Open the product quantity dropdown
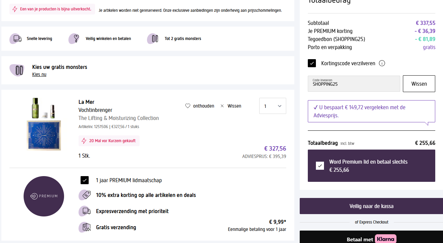The width and height of the screenshot is (443, 243). (x=272, y=106)
